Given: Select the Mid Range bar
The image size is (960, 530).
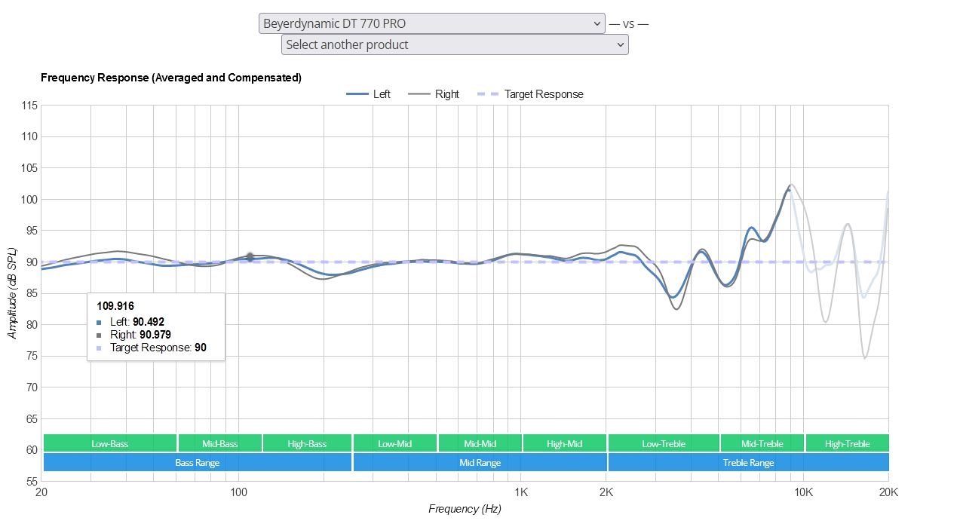Looking at the screenshot, I should 480,462.
